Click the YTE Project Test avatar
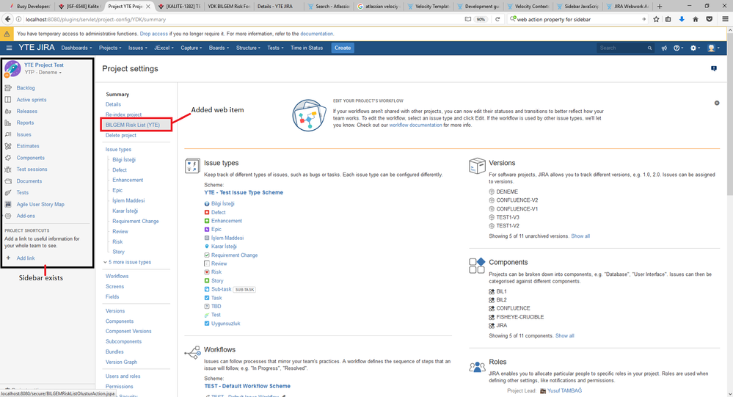The width and height of the screenshot is (733, 397). click(12, 69)
